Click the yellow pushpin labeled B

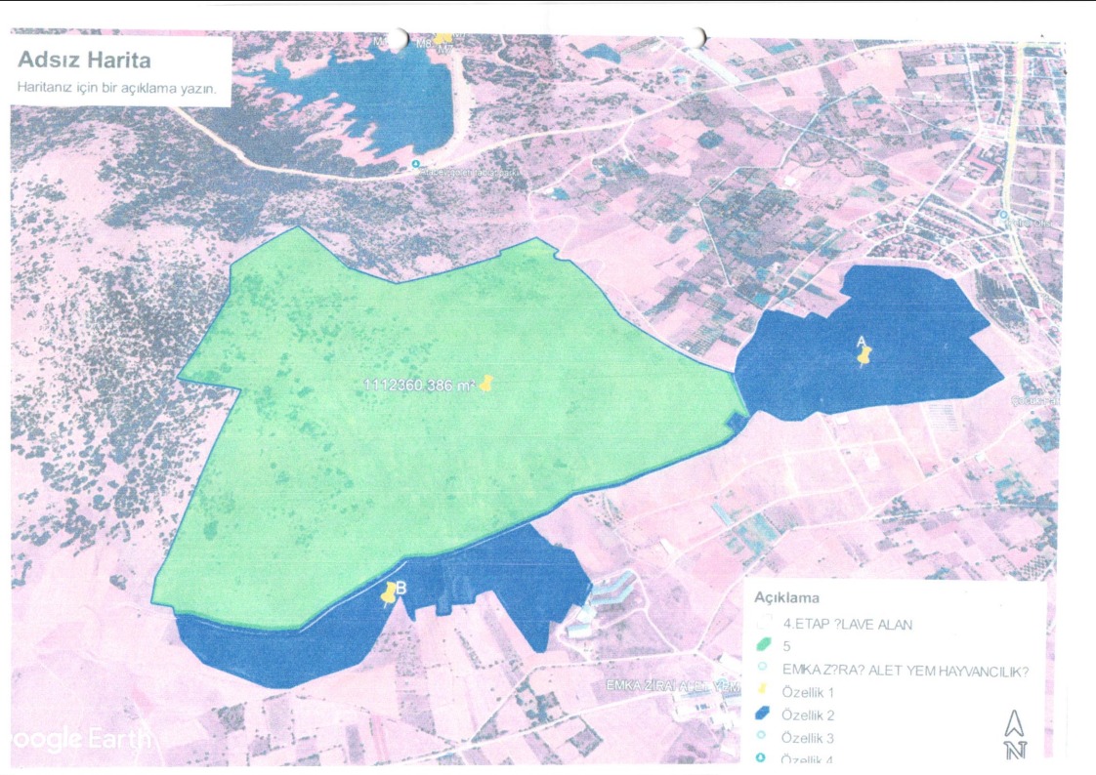tap(391, 592)
